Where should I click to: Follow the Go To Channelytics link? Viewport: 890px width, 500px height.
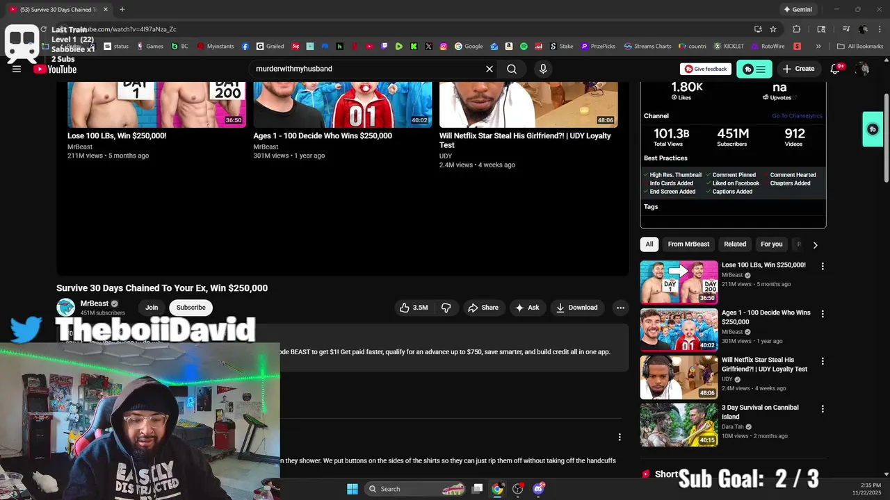point(797,116)
